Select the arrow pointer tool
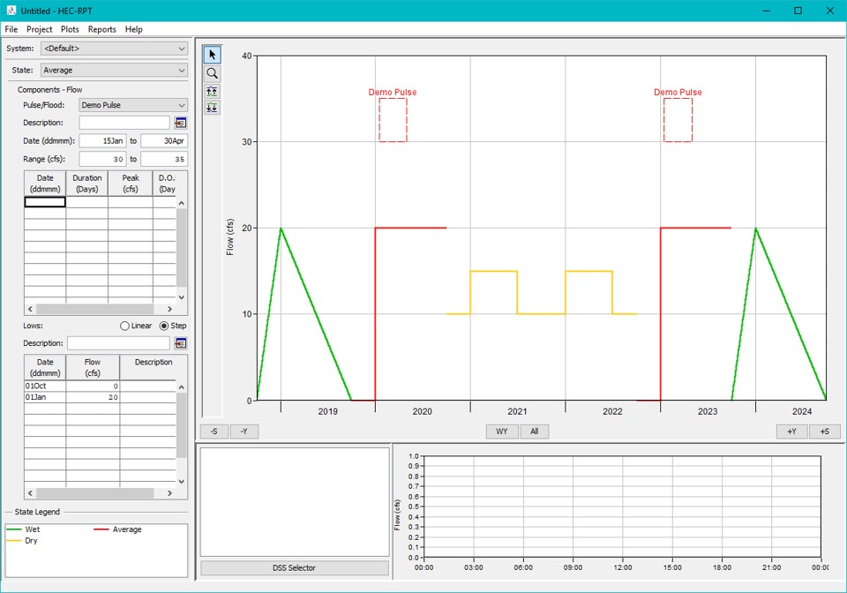 click(x=212, y=55)
